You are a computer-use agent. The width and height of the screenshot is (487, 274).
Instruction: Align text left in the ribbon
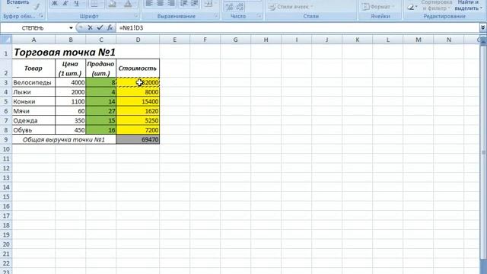point(149,4)
